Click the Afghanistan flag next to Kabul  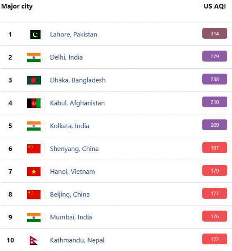pos(34,103)
